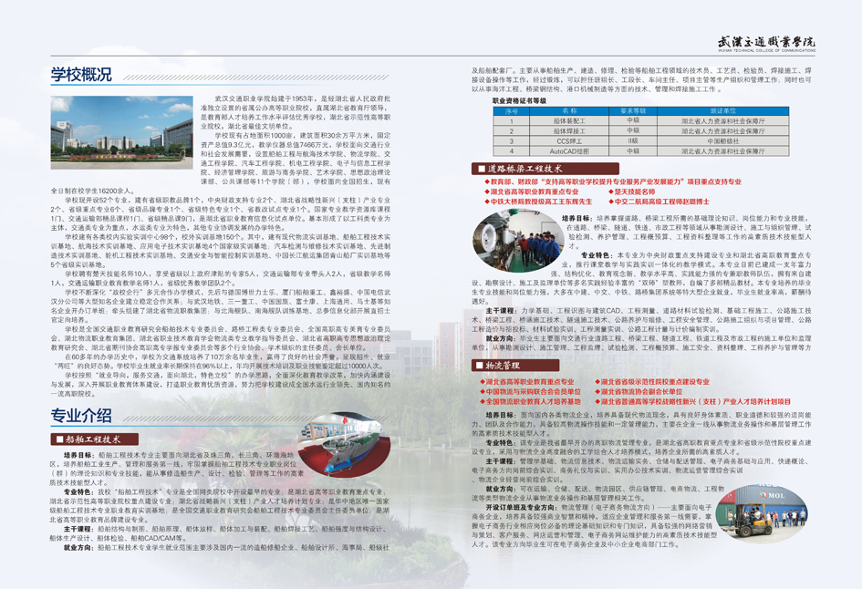
Task: Click the 培养目标 label under 船舶工程技术
Action: 78,456
